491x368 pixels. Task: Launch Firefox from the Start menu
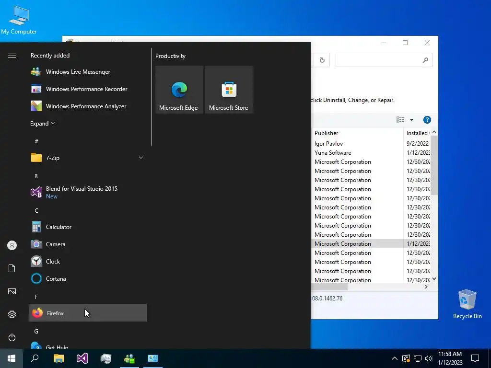point(87,313)
